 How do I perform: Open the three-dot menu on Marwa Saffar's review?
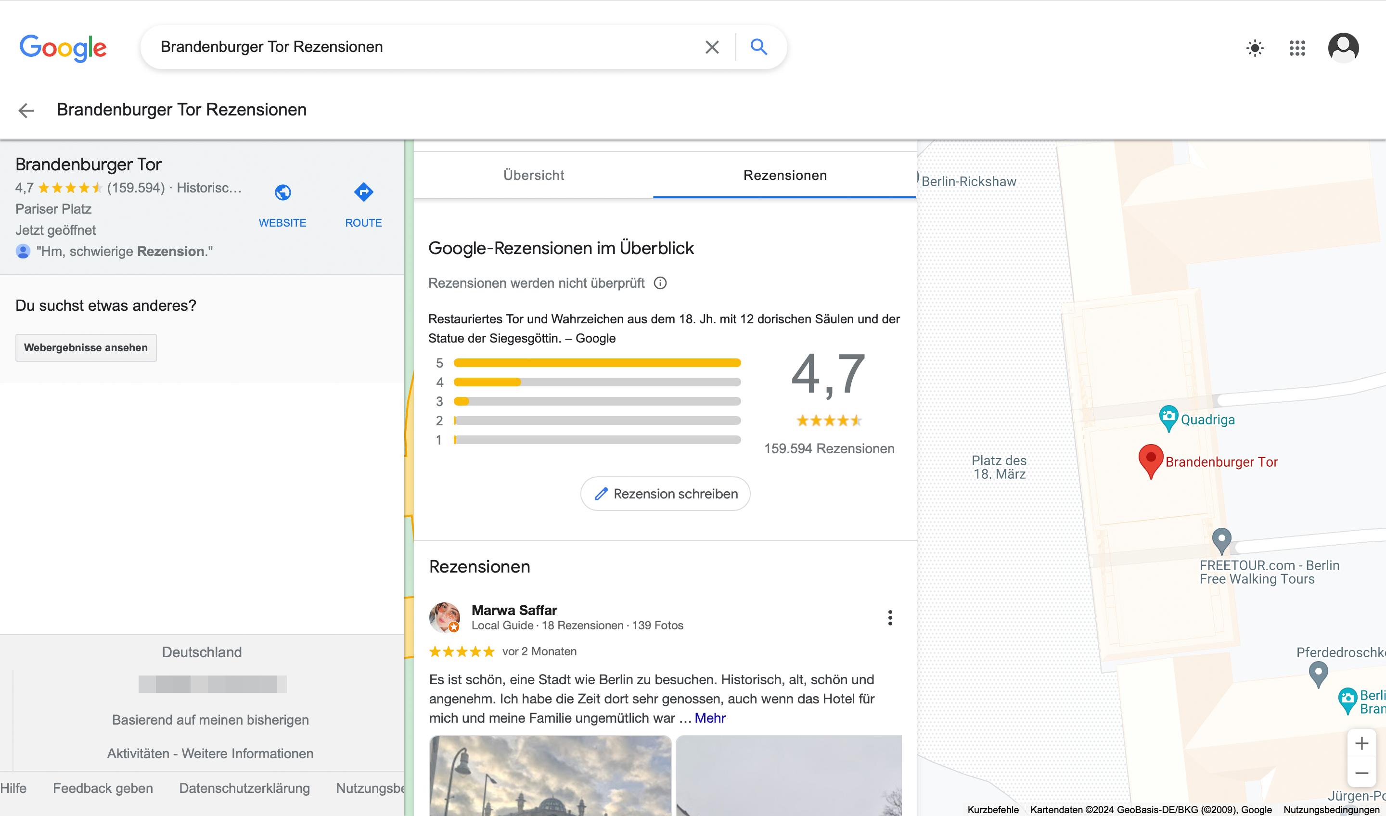coord(890,617)
